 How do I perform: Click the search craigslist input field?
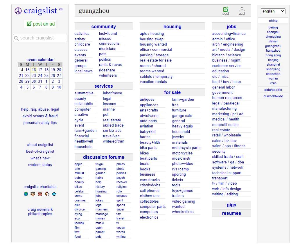pos(41,38)
